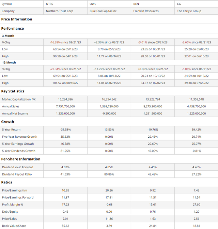218x229 pixels.
Task: Click Price/Earnings Forward row label
Action: 18,197
